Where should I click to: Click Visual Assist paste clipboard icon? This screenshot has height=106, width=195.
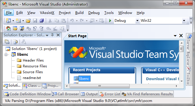coord(62,28)
